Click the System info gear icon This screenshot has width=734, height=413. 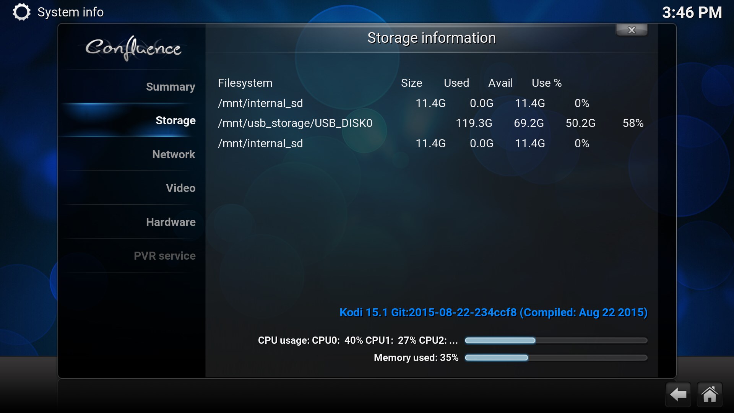point(21,12)
